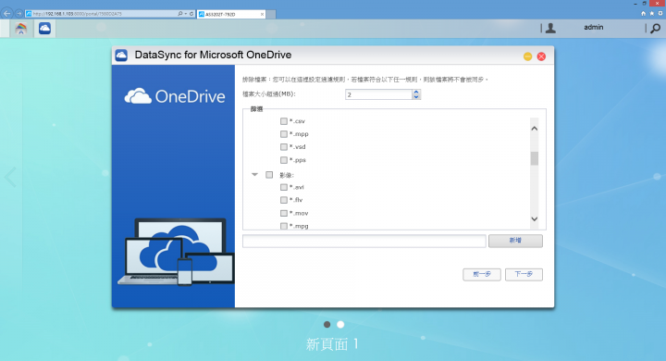The height and width of the screenshot is (361, 666).
Task: Click the admin user profile icon
Action: pyautogui.click(x=550, y=28)
